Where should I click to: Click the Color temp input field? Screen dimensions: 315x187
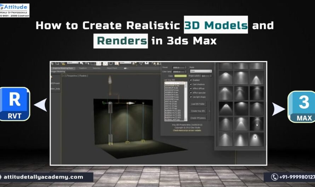click(179, 72)
